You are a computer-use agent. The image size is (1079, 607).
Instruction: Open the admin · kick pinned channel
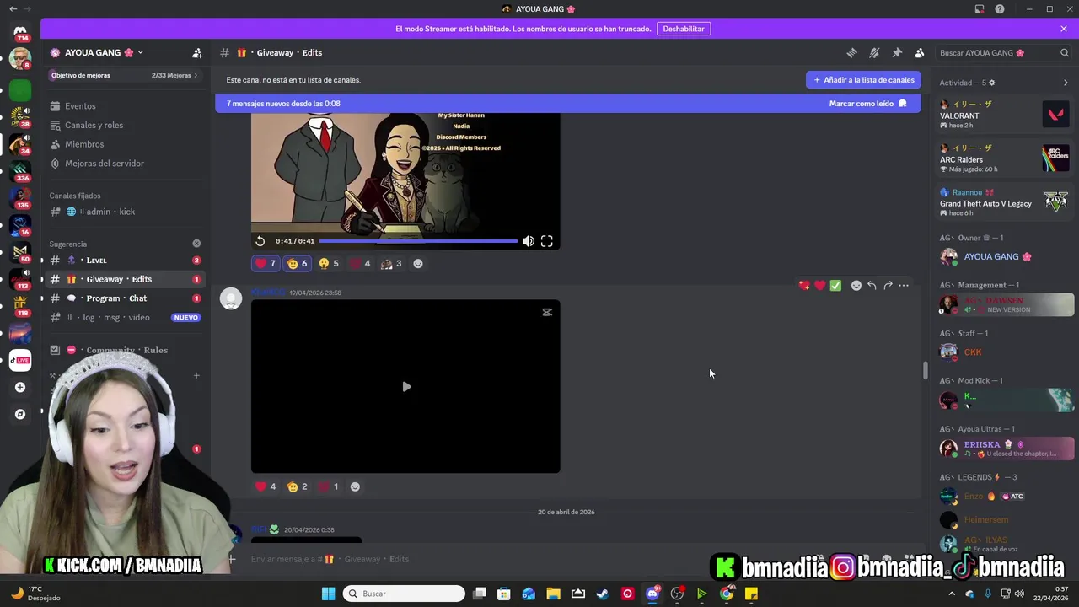[125, 212]
